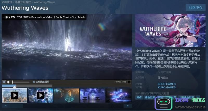Mute the video with the speaker icon
The image size is (208, 111).
click(9, 82)
